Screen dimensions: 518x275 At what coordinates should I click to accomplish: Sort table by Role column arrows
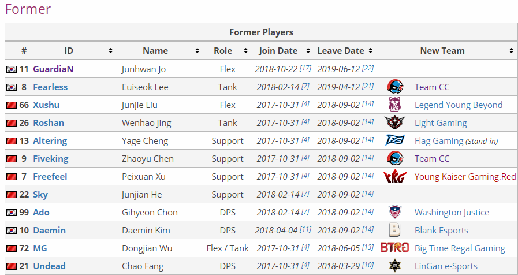246,51
